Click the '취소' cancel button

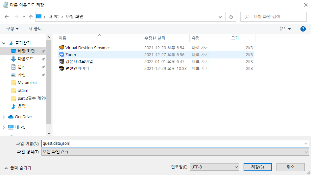click(x=291, y=167)
